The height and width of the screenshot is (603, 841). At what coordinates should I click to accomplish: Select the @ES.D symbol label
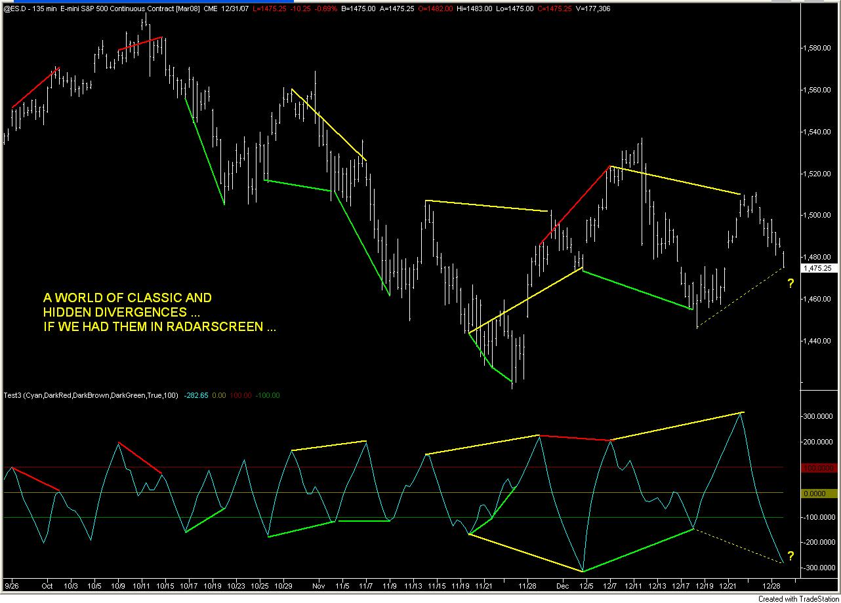click(12, 9)
